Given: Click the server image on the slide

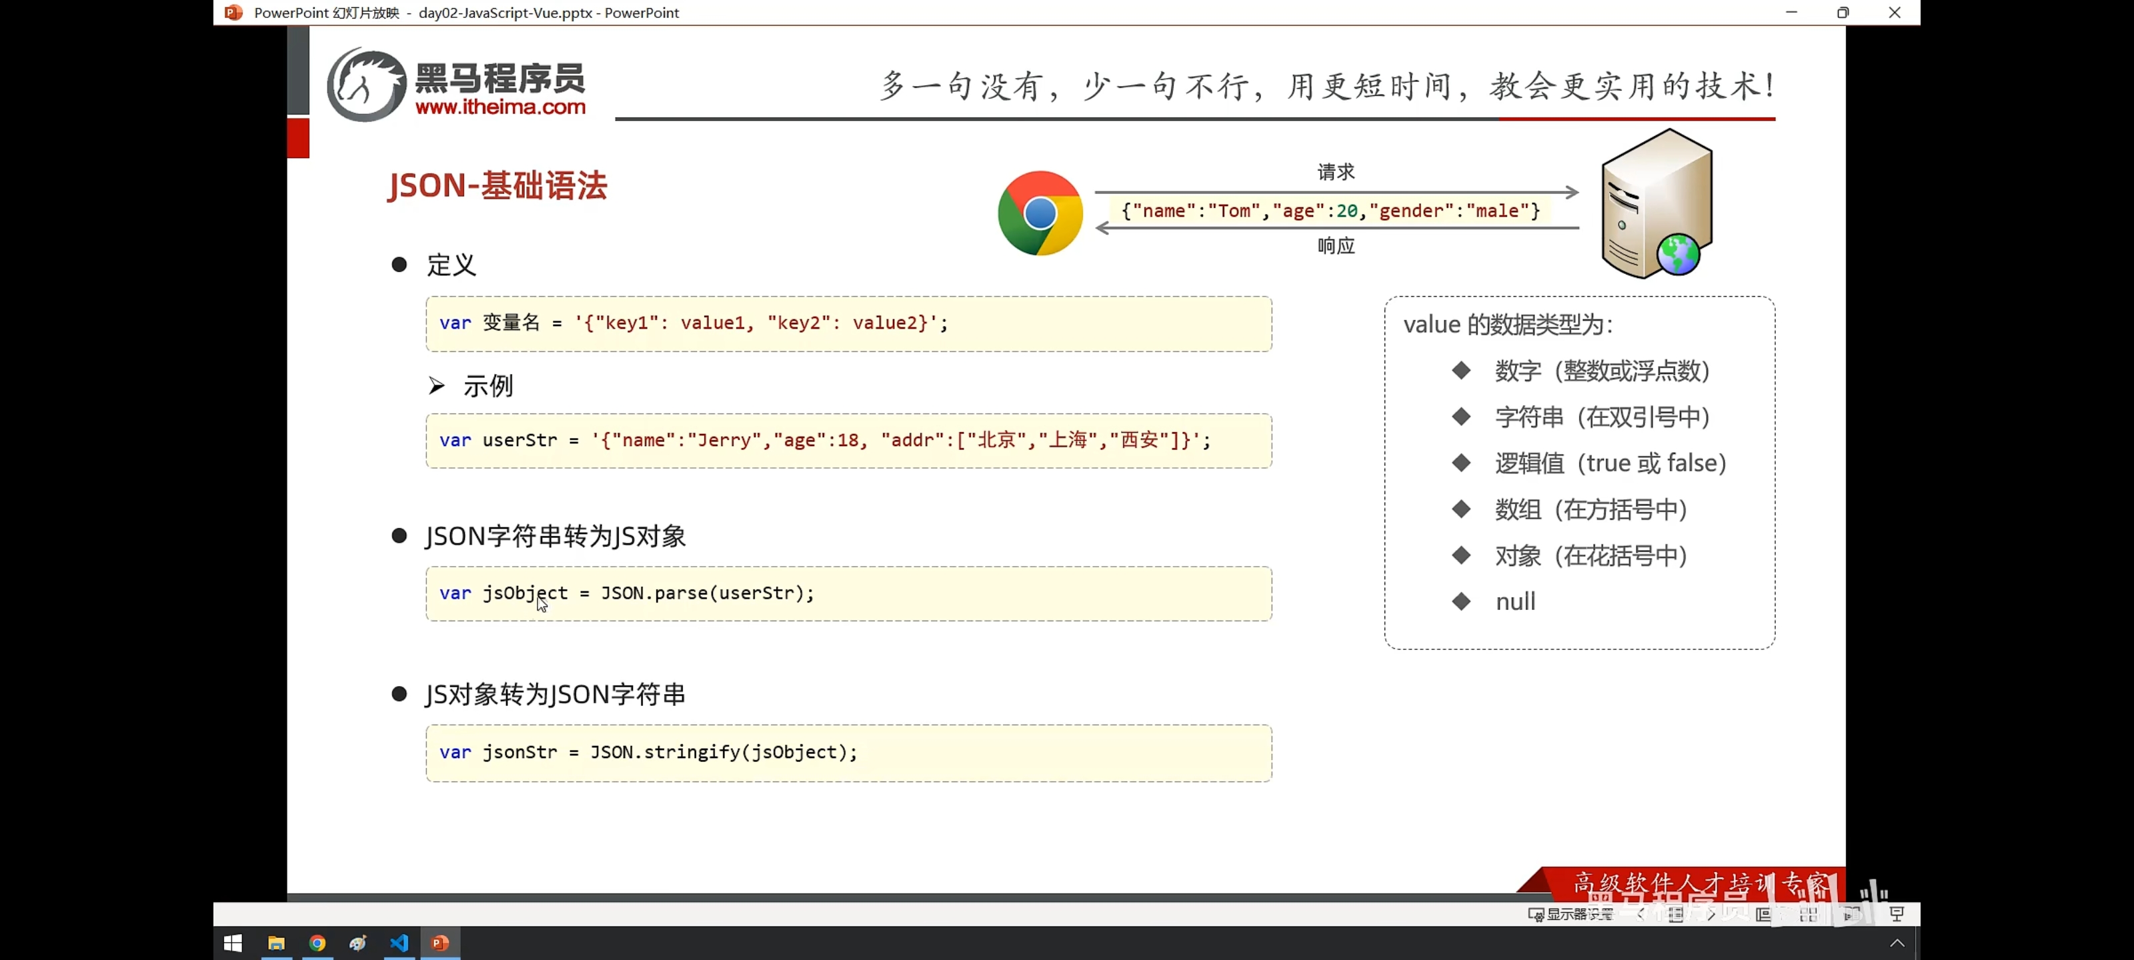Looking at the screenshot, I should click(1657, 204).
